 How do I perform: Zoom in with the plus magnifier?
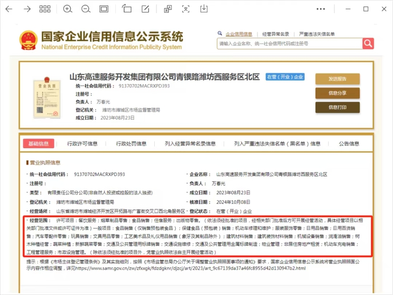68,9
